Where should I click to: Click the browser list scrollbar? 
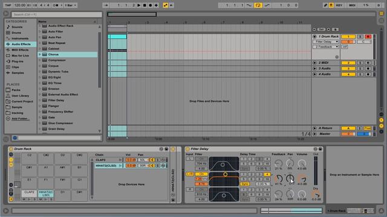click(x=99, y=60)
